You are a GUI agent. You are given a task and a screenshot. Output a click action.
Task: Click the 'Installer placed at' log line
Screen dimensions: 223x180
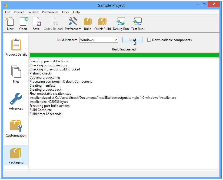click(103, 98)
